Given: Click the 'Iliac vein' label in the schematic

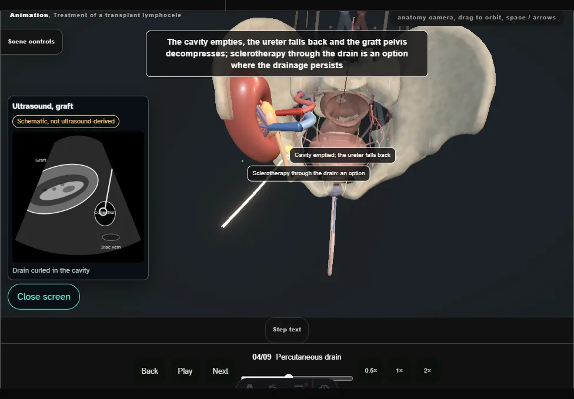Looking at the screenshot, I should 111,247.
